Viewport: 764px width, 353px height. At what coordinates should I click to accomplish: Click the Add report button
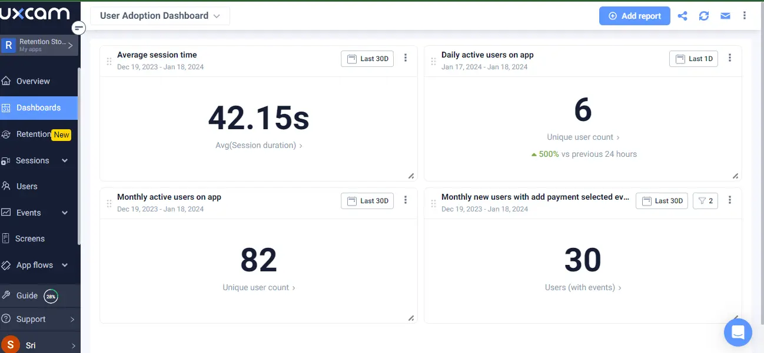[635, 16]
